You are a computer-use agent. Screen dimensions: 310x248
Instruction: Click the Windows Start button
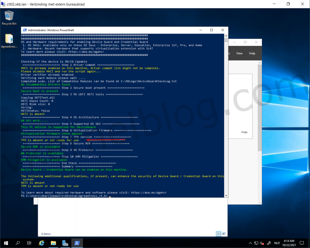tap(6, 243)
